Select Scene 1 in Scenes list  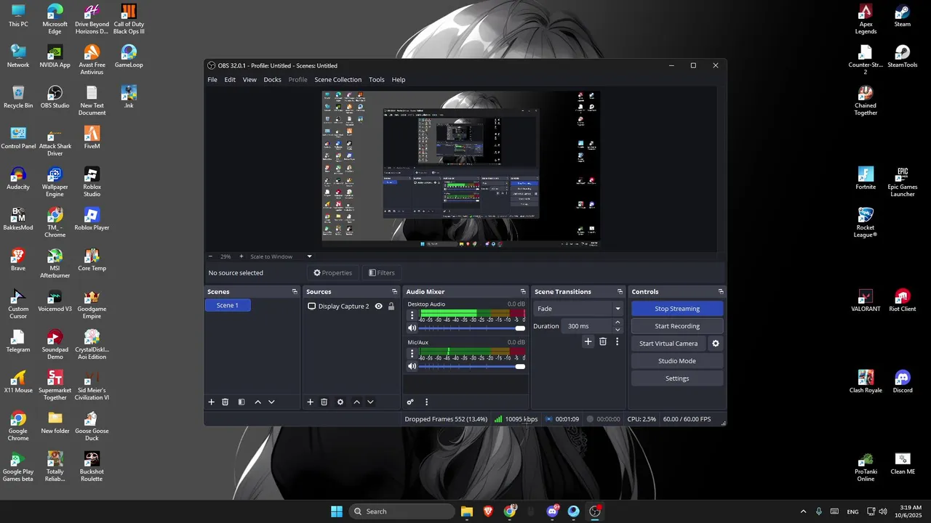228,306
